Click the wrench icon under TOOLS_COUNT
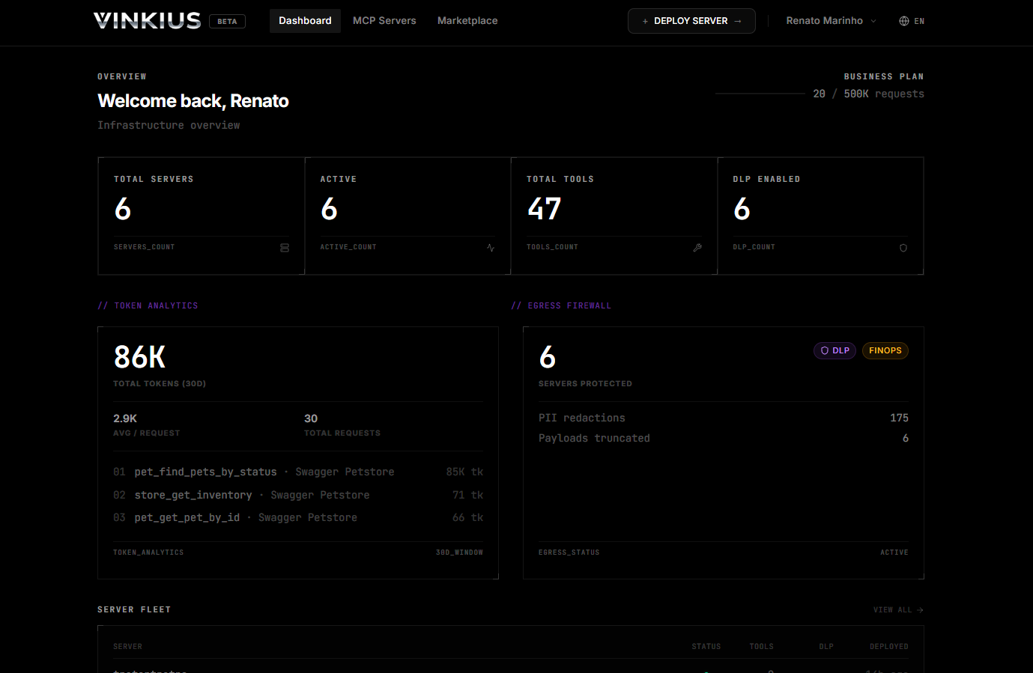The width and height of the screenshot is (1033, 673). pos(697,247)
